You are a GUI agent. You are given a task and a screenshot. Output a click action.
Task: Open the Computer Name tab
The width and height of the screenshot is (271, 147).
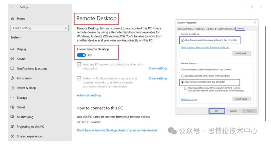[x=186, y=29]
